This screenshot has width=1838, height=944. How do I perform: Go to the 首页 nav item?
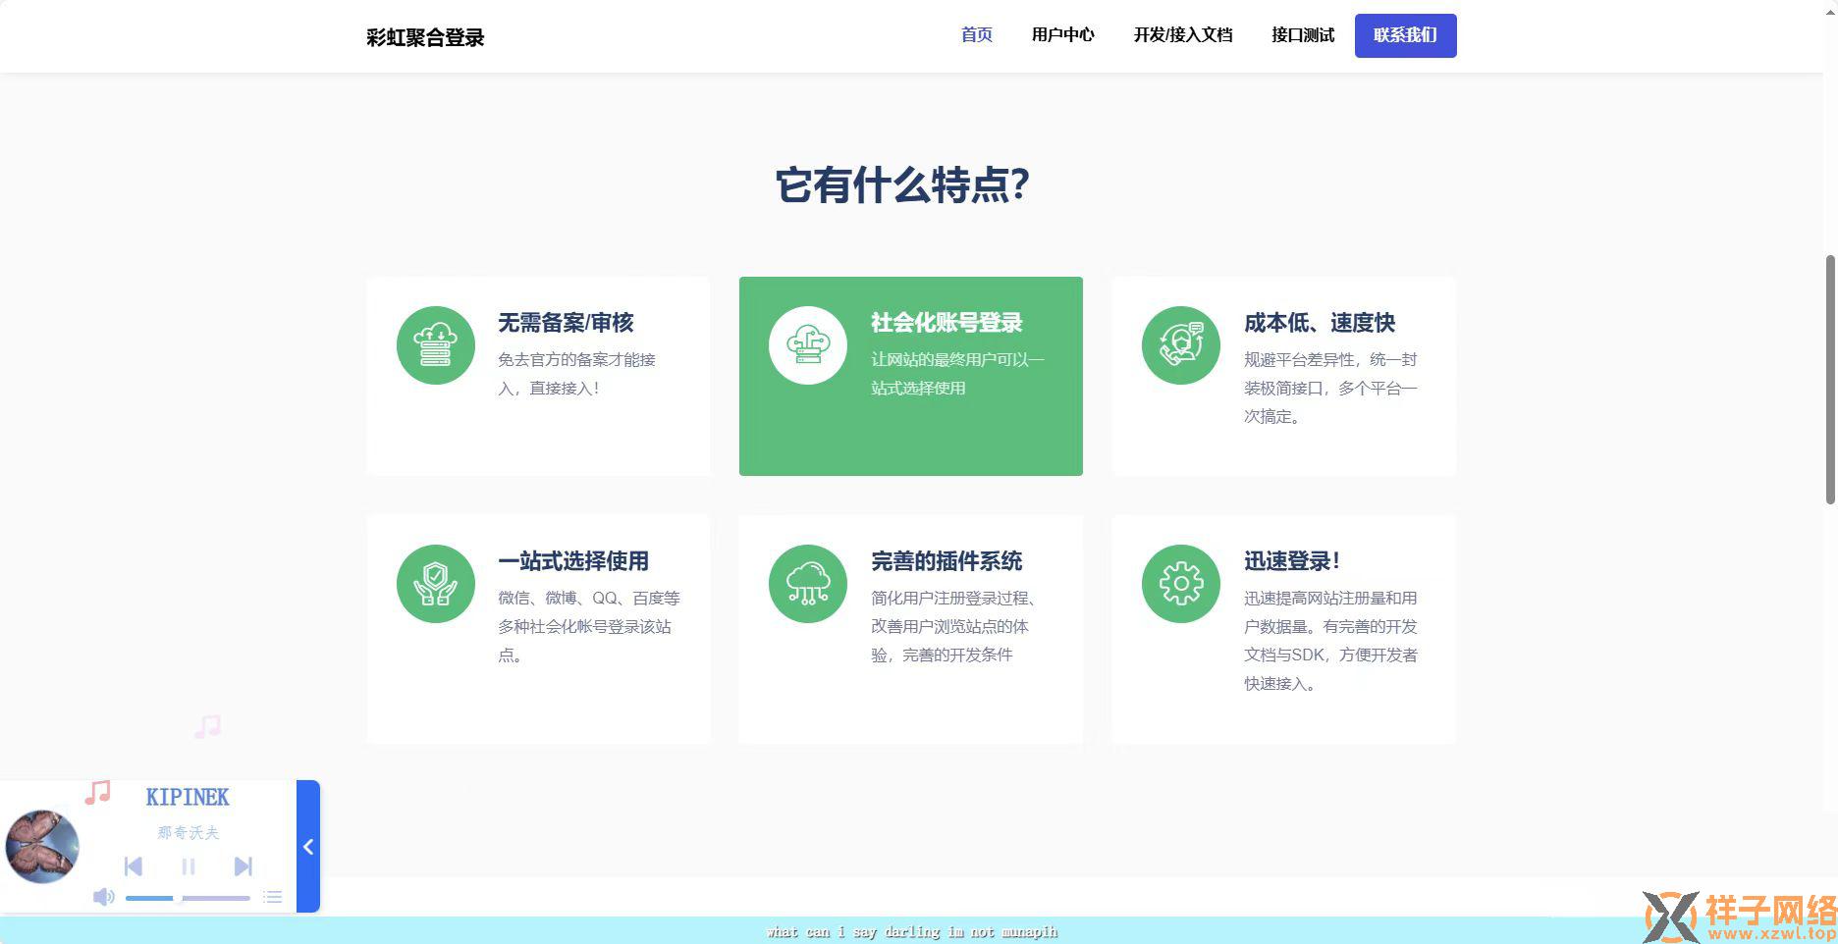point(976,35)
